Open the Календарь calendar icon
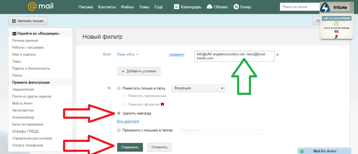 point(176,7)
